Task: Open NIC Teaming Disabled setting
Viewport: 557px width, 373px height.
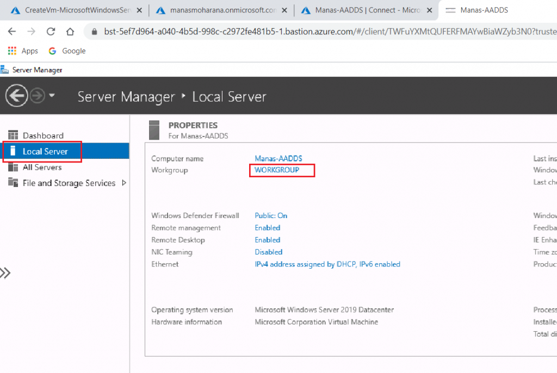Action: 268,252
